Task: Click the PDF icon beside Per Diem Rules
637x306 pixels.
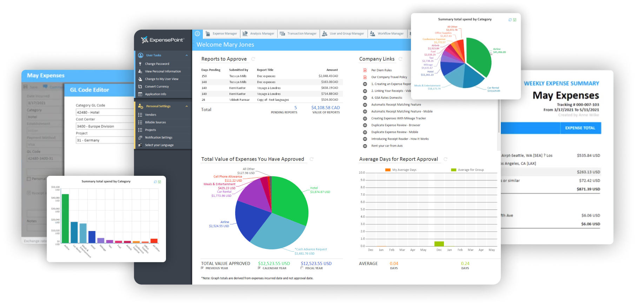Action: [x=365, y=70]
